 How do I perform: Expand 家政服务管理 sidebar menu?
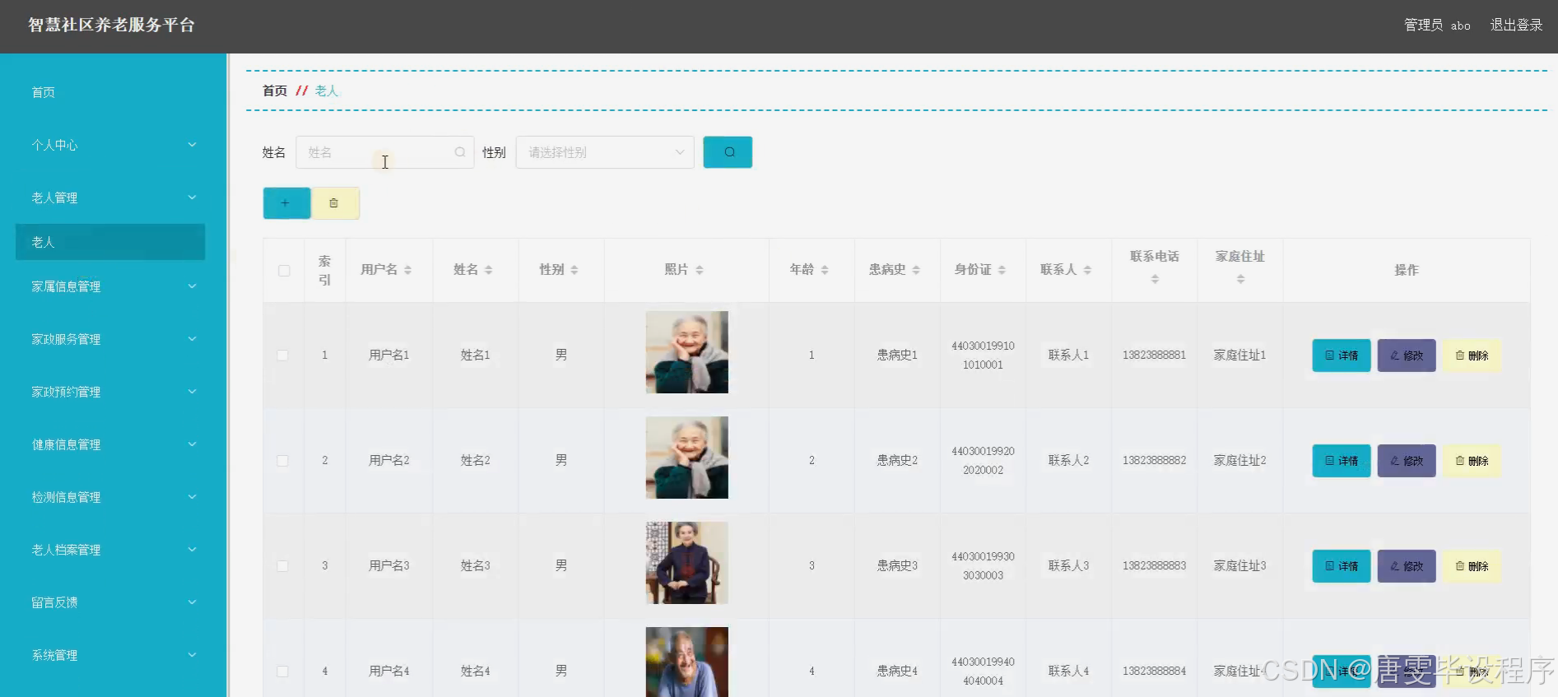pos(114,339)
